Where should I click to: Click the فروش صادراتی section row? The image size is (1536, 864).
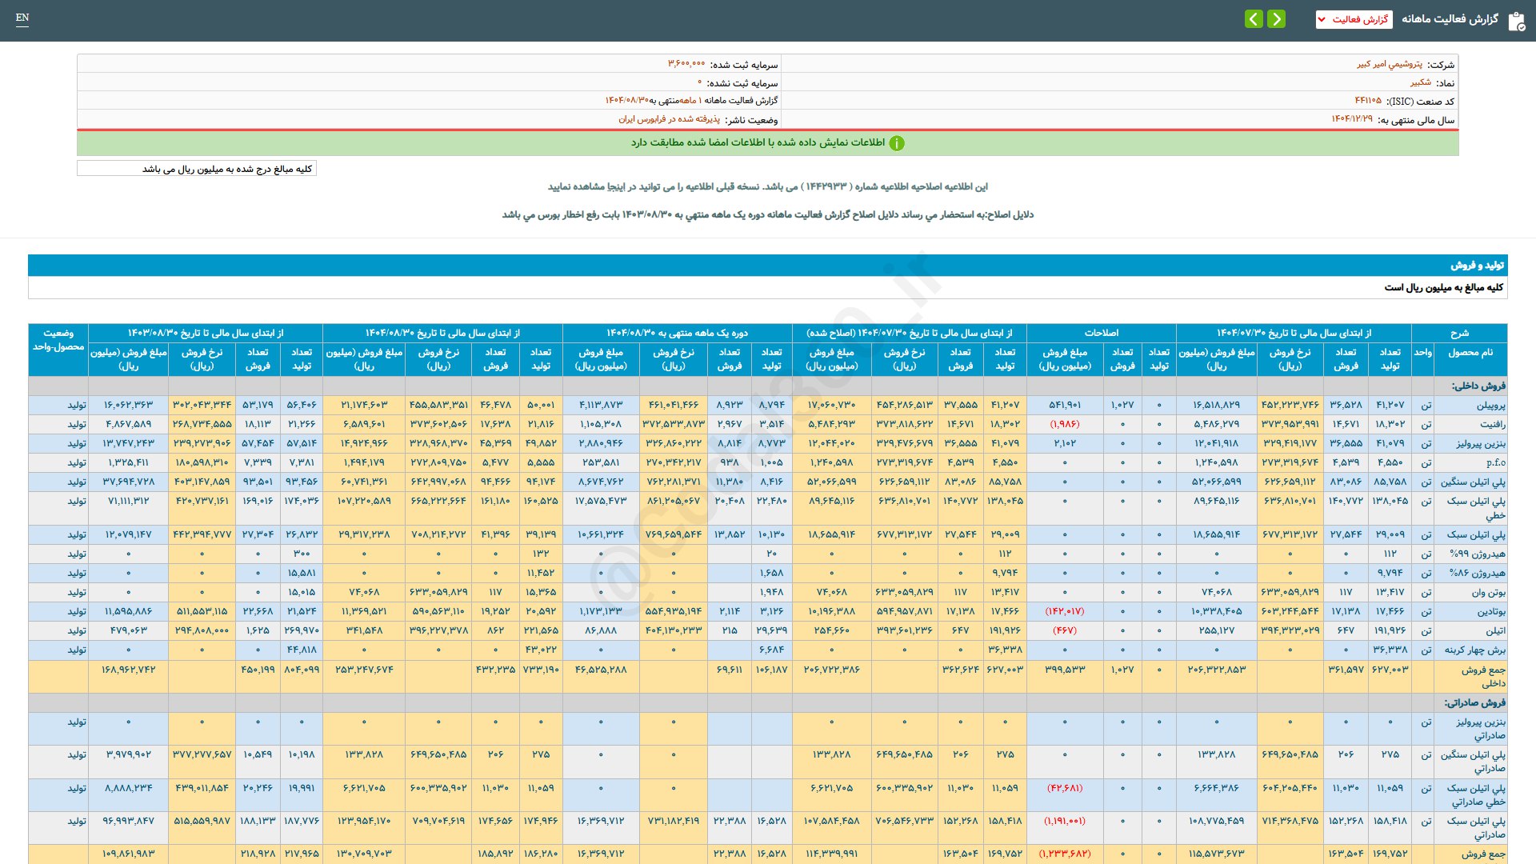click(1474, 702)
